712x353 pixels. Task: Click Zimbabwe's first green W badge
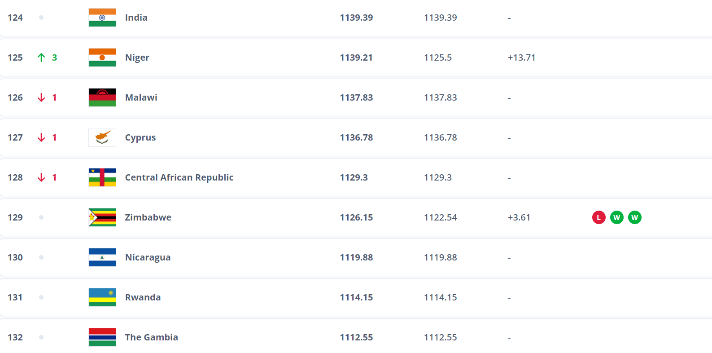[617, 217]
